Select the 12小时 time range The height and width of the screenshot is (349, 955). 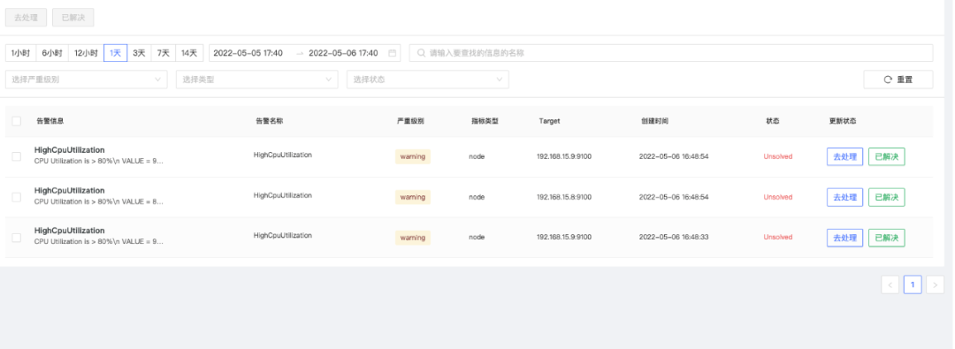click(x=86, y=53)
